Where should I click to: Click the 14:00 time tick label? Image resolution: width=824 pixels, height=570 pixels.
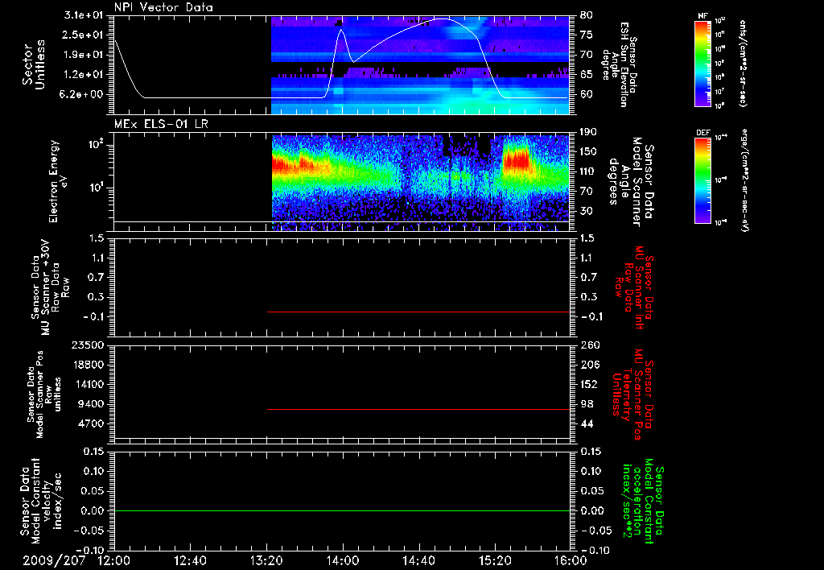[x=343, y=560]
